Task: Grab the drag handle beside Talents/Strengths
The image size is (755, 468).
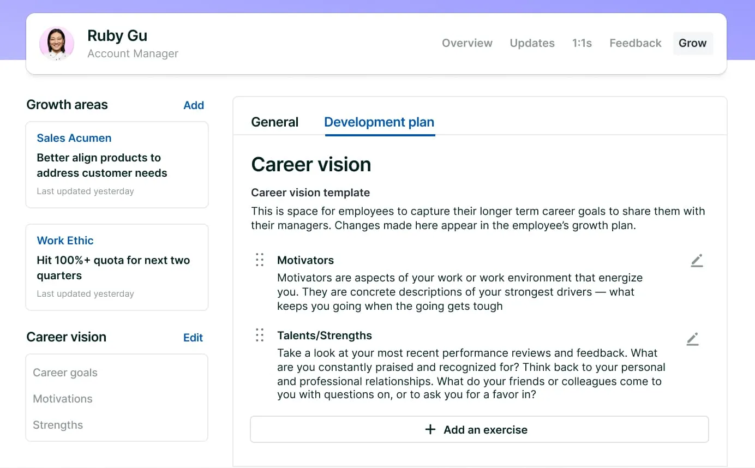Action: [x=260, y=335]
